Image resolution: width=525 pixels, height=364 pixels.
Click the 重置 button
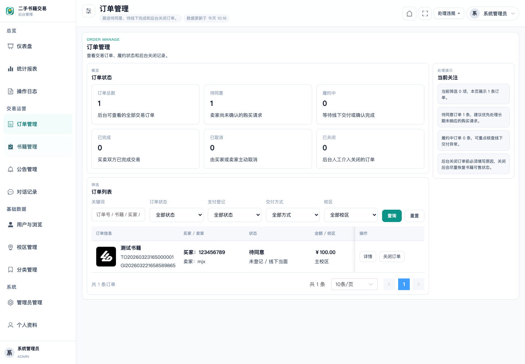coord(415,216)
